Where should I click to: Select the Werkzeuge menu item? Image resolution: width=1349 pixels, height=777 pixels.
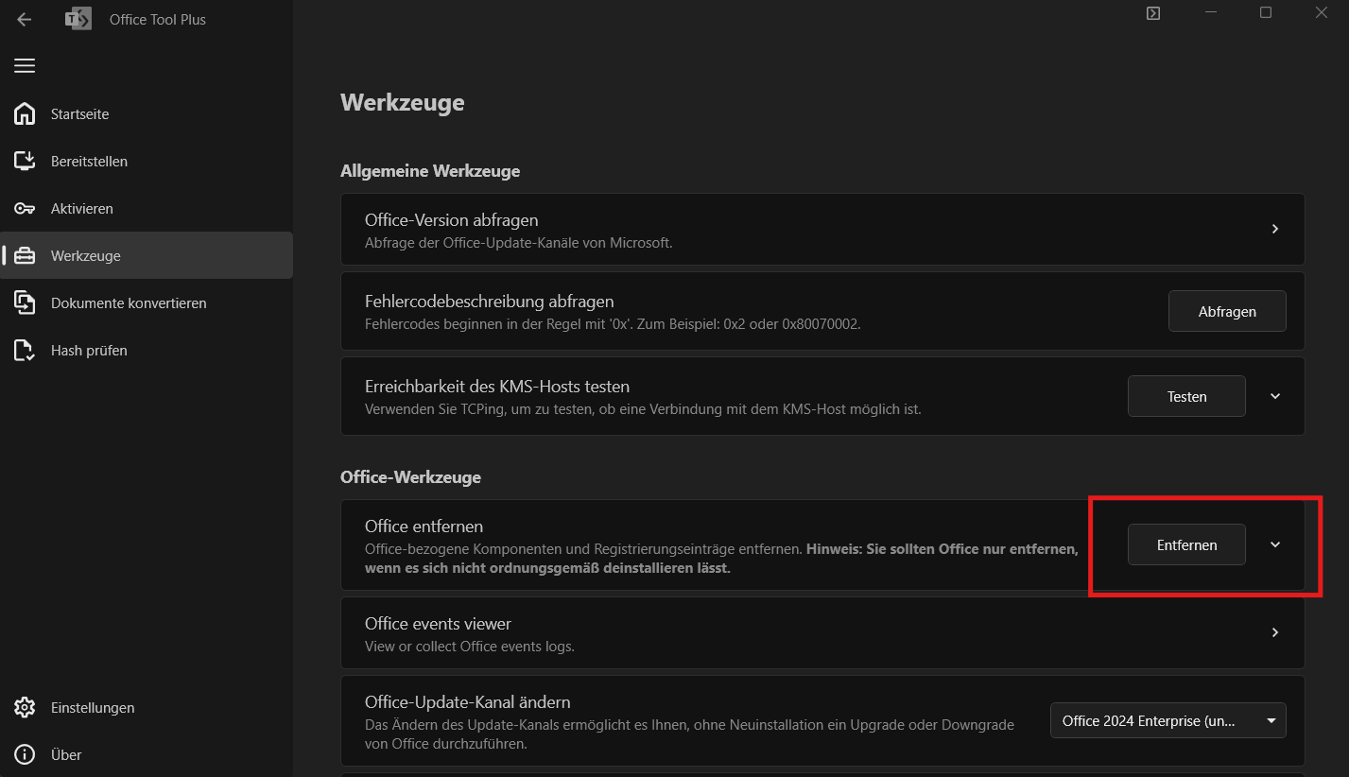(85, 256)
